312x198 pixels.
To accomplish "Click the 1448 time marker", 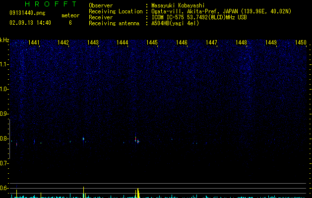I will (x=241, y=43).
